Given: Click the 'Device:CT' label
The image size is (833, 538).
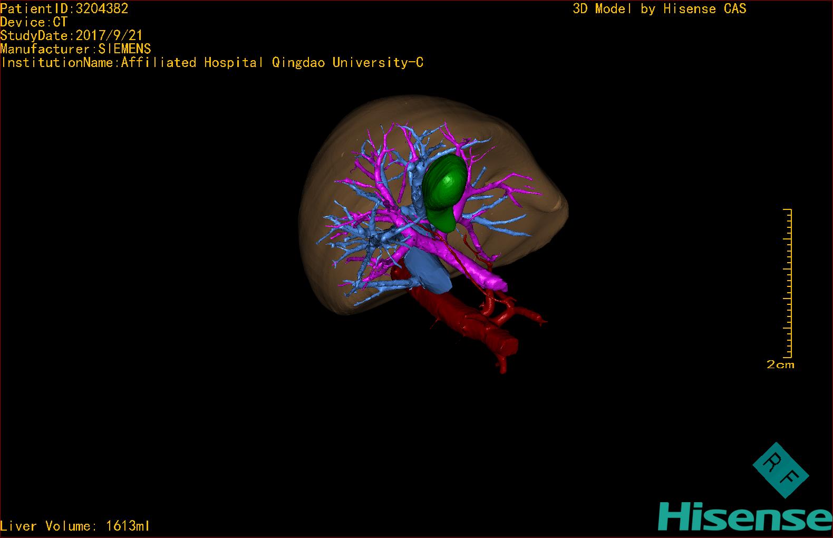Looking at the screenshot, I should pyautogui.click(x=34, y=22).
